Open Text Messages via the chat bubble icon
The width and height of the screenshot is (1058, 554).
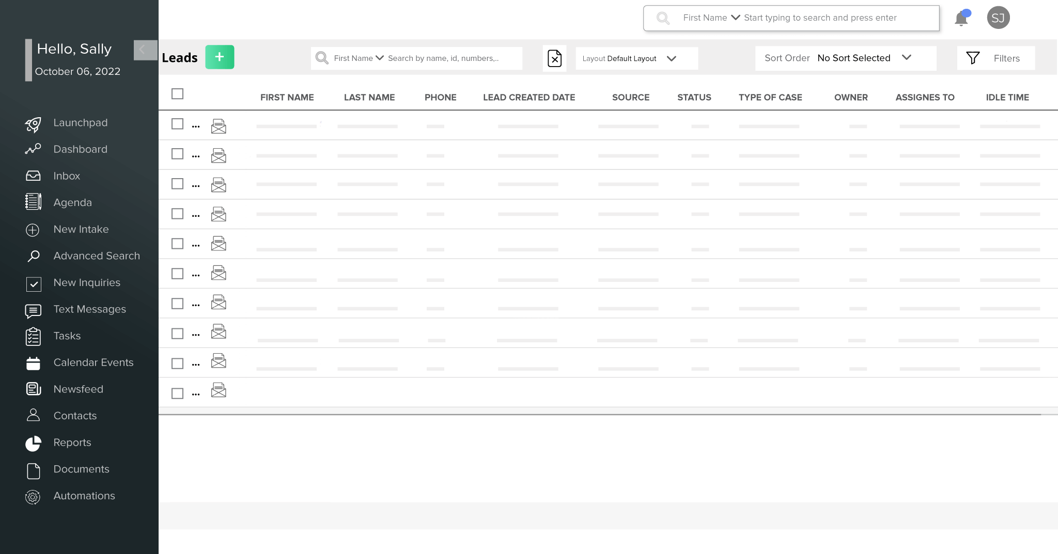[x=33, y=310]
